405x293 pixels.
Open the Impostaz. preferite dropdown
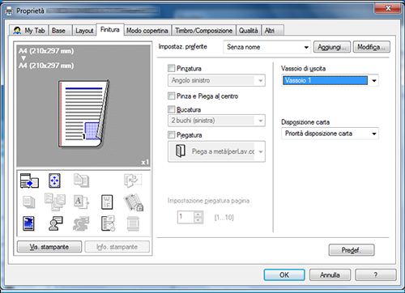tap(266, 47)
